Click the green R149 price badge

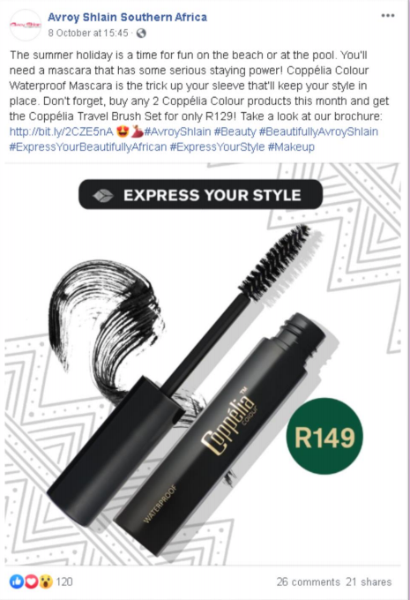324,436
